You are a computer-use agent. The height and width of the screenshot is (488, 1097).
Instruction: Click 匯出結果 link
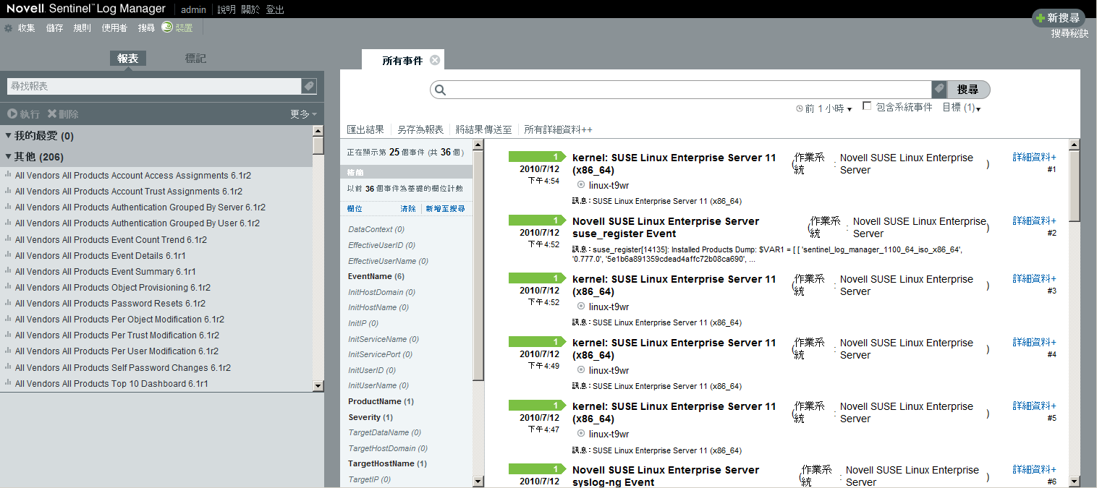click(365, 129)
